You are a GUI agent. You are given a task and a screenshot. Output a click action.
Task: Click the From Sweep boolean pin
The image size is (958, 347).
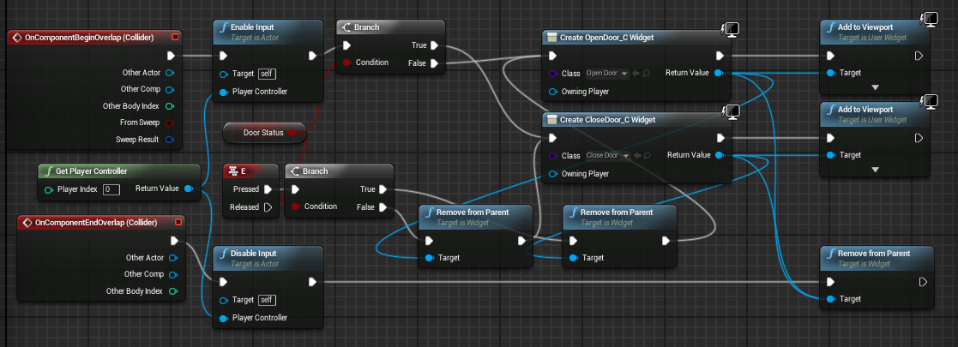[x=170, y=123]
